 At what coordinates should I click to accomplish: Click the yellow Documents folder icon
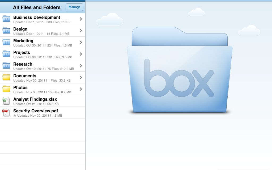pos(6,77)
